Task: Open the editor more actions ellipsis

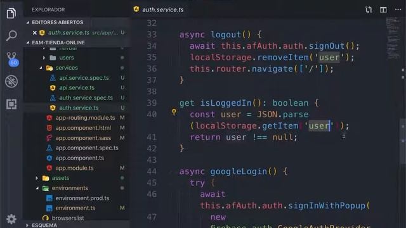Action: click(x=398, y=9)
